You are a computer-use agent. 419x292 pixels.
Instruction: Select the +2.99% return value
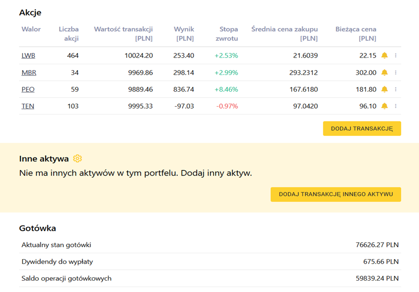coord(226,73)
